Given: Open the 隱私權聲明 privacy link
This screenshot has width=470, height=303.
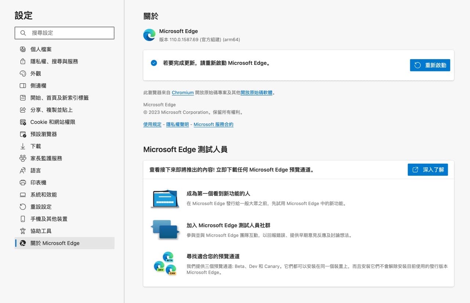Looking at the screenshot, I should coord(177,124).
